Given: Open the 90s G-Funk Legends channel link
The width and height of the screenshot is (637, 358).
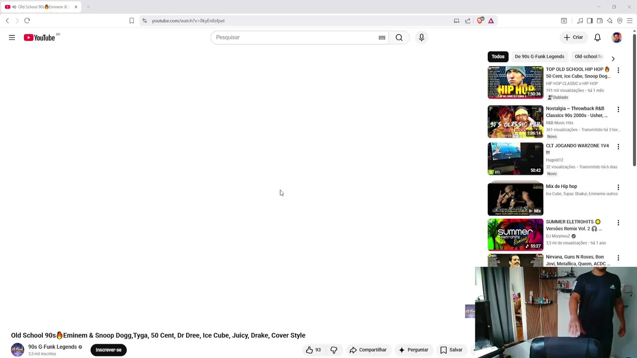Looking at the screenshot, I should click(52, 347).
